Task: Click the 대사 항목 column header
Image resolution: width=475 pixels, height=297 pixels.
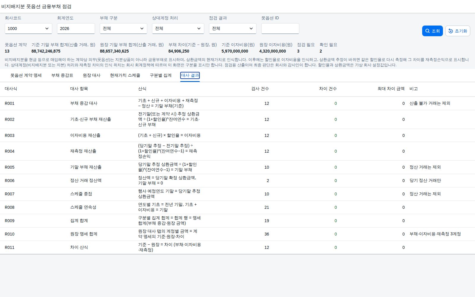Action: coord(79,89)
